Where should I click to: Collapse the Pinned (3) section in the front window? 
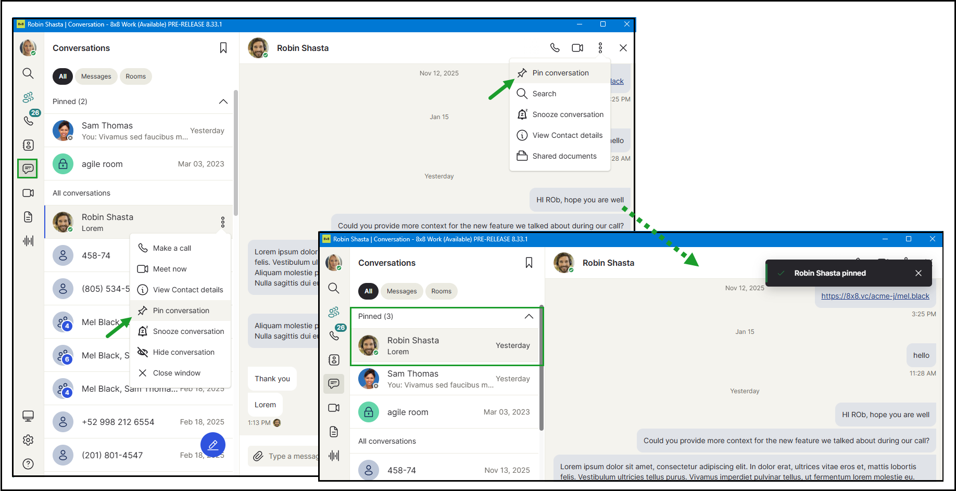[529, 316]
